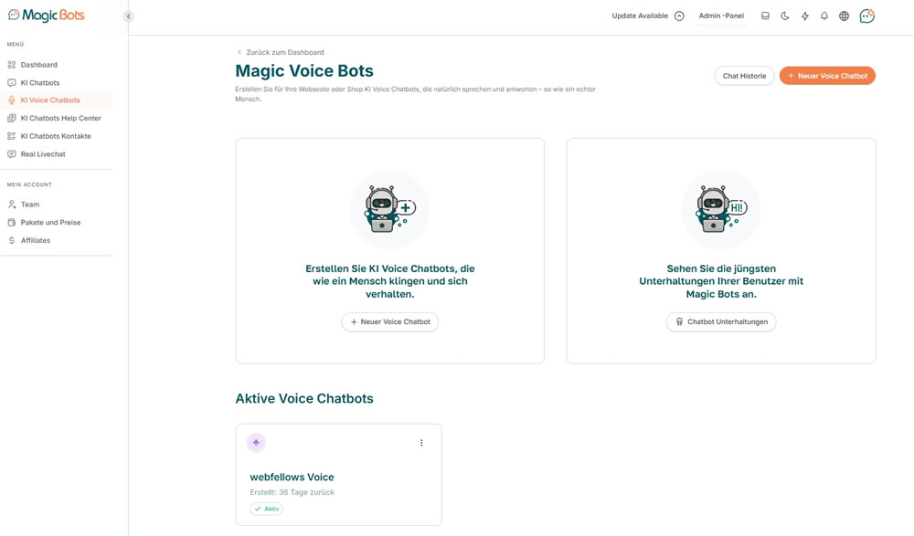
Task: Click the microphone icon for Voice Chatbots
Action: click(x=12, y=100)
